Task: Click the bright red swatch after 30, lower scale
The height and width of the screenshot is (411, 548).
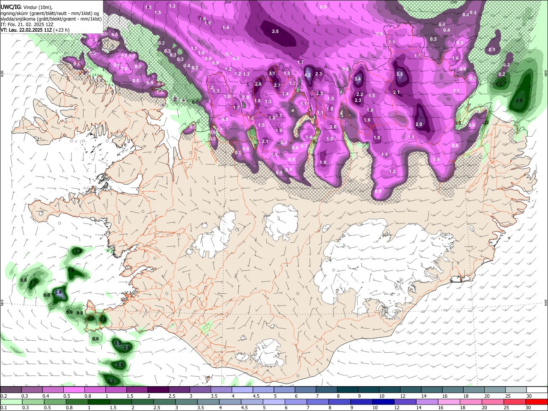Action: point(536,402)
